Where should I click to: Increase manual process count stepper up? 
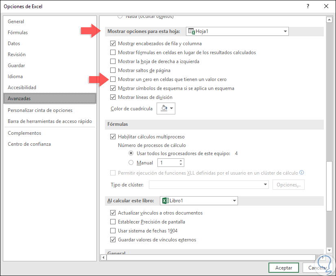pyautogui.click(x=181, y=161)
